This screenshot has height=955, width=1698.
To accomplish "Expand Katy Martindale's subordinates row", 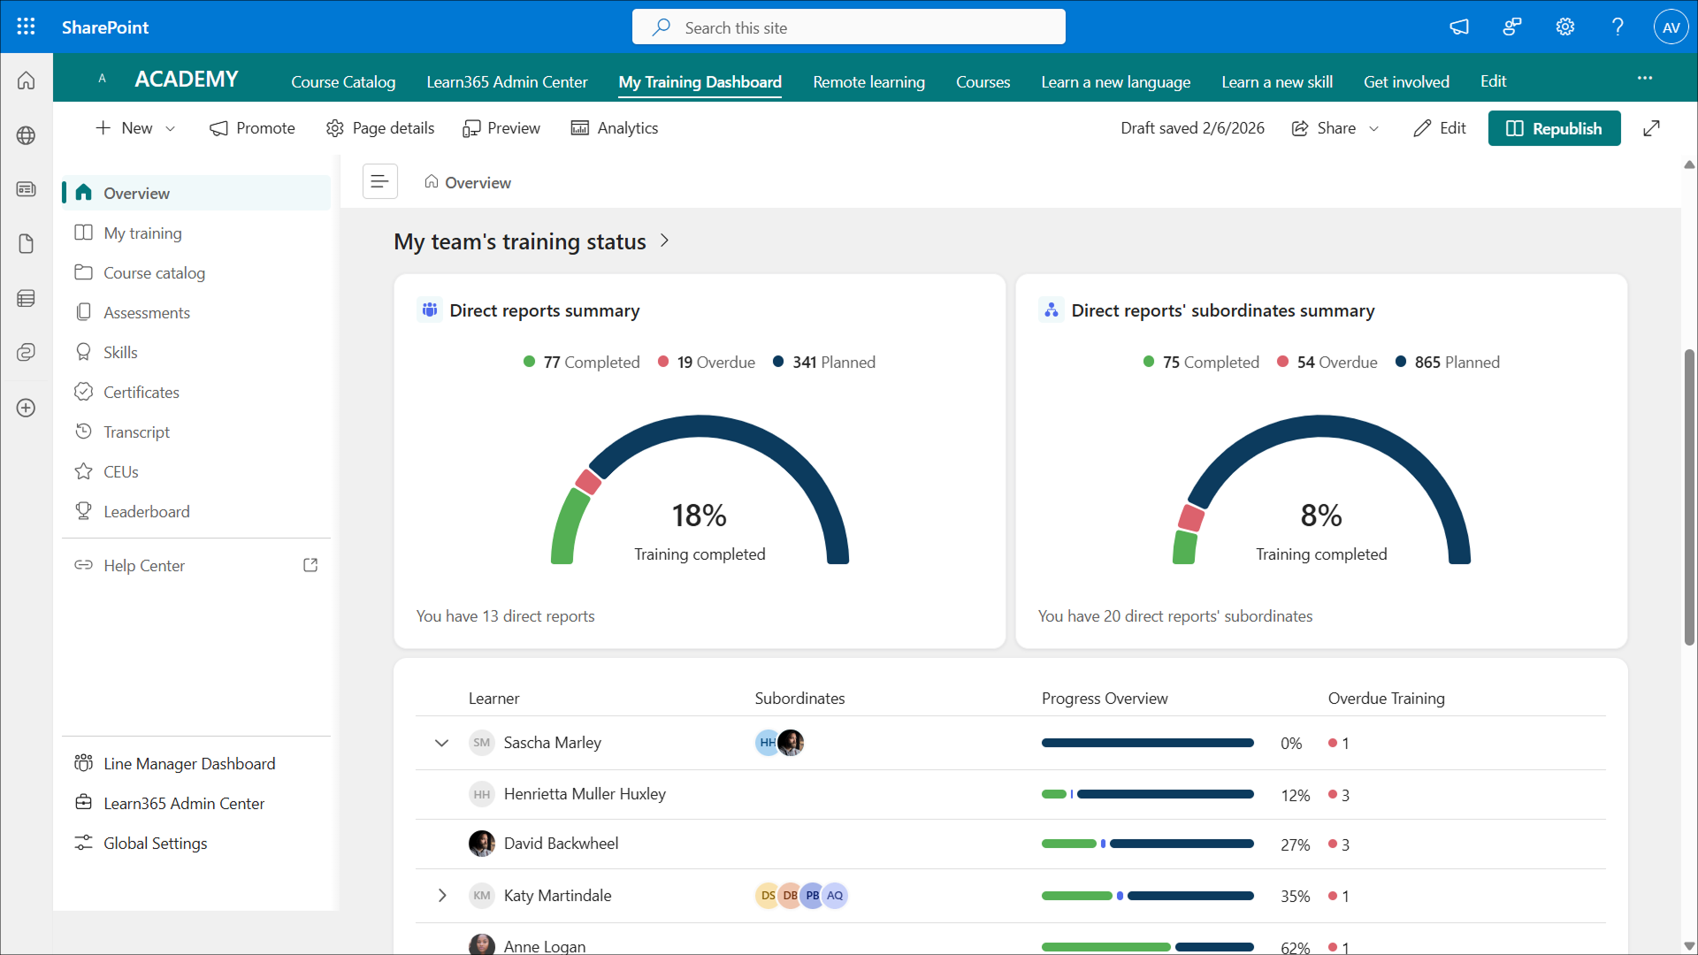I will [441, 896].
